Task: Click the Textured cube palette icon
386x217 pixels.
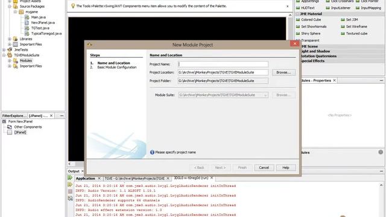Action: 343,34
